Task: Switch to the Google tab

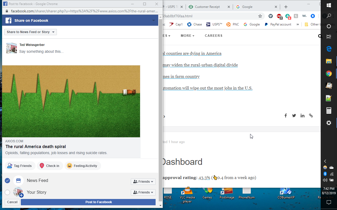Action: pyautogui.click(x=256, y=7)
